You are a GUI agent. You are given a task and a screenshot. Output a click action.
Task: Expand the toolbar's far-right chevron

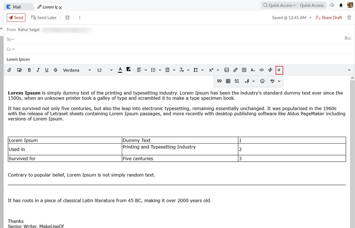pos(349,70)
